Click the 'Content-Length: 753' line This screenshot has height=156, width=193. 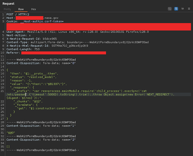tap(23, 49)
